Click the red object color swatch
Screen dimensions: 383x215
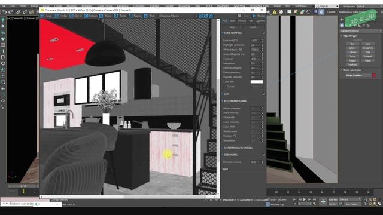click(x=374, y=75)
